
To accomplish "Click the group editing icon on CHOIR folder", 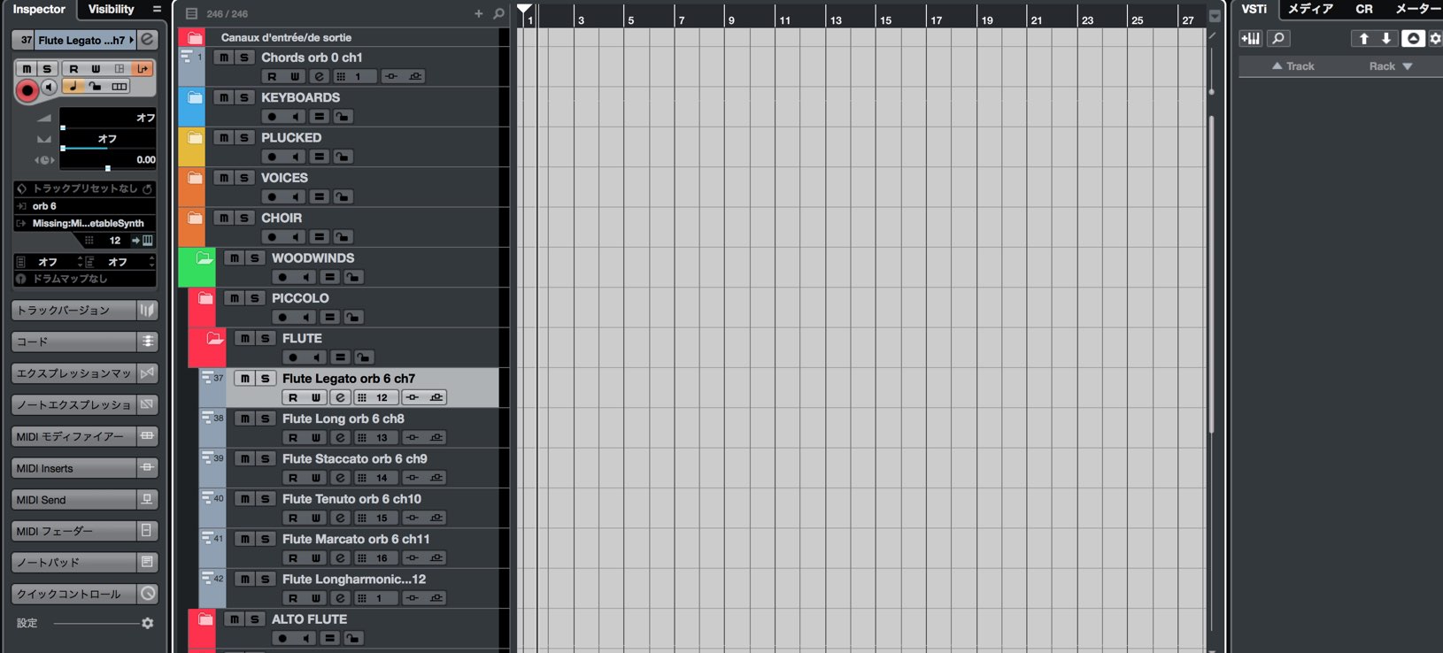I will point(320,237).
